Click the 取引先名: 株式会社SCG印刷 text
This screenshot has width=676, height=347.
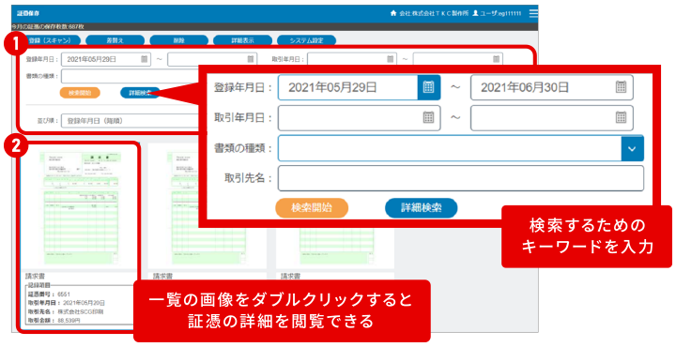pos(66,311)
